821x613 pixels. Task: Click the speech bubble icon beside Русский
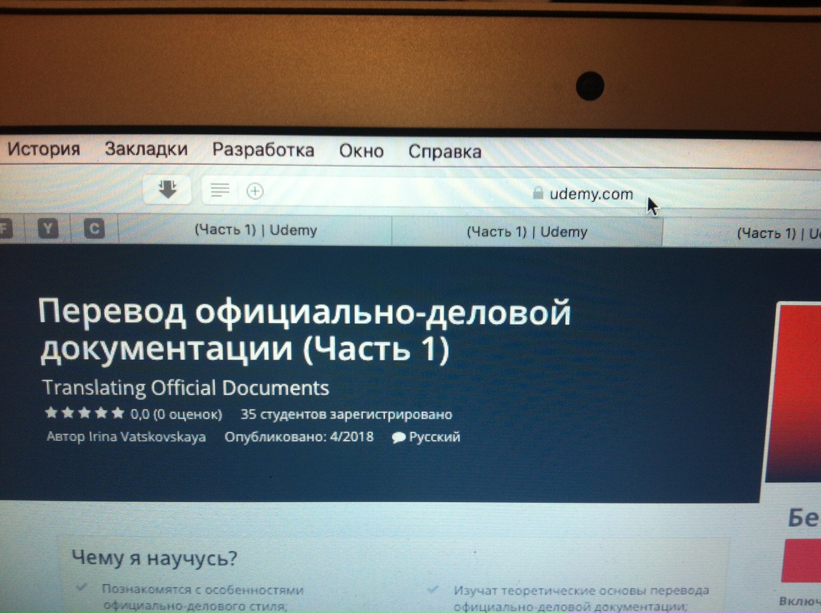(398, 438)
